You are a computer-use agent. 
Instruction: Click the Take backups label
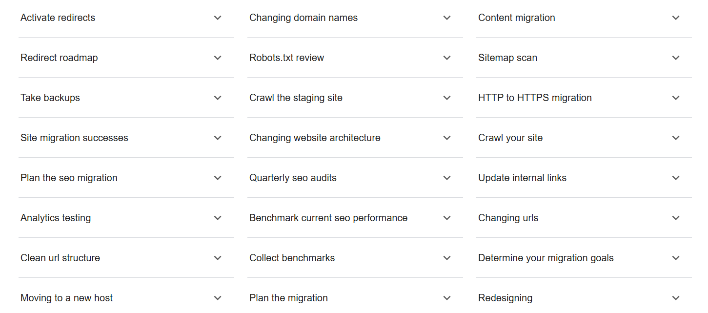click(50, 98)
